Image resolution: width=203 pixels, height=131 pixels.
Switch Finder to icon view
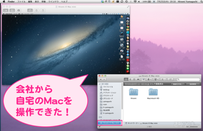pyautogui.click(x=126, y=79)
